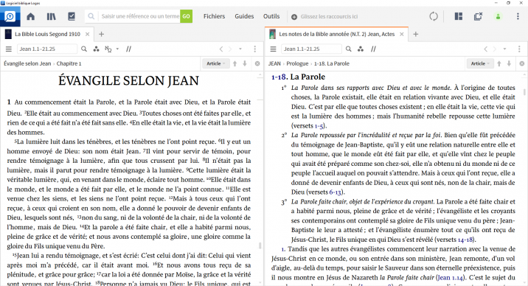The image size is (528, 286).
Task: Open visual filters in Louis Segond panel
Action: [x=97, y=49]
